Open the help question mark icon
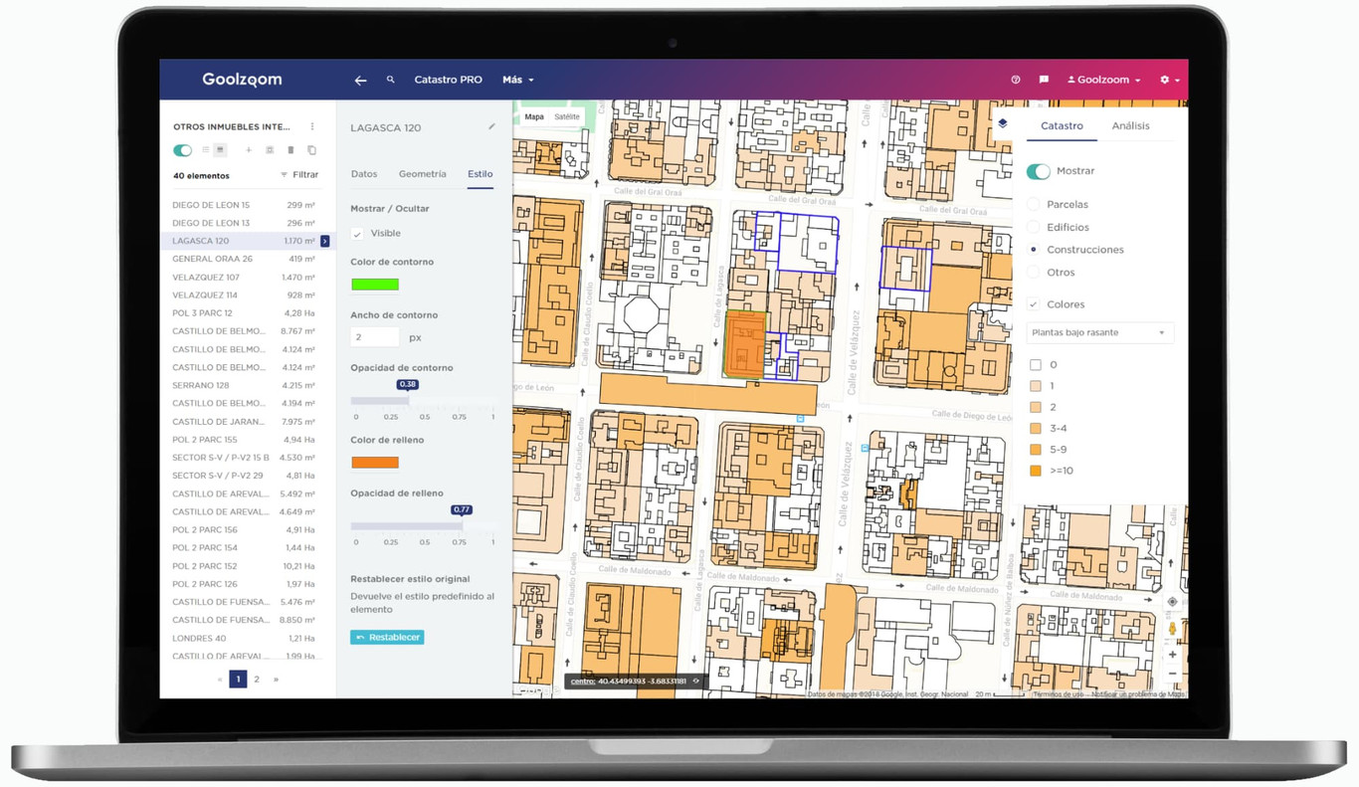 pyautogui.click(x=1016, y=80)
